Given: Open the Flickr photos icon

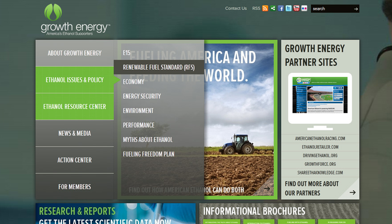Looking at the screenshot, I should tap(304, 8).
